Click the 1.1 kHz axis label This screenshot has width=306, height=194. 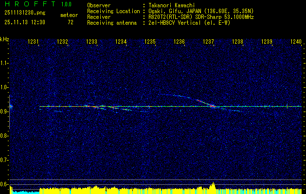(x=3, y=63)
